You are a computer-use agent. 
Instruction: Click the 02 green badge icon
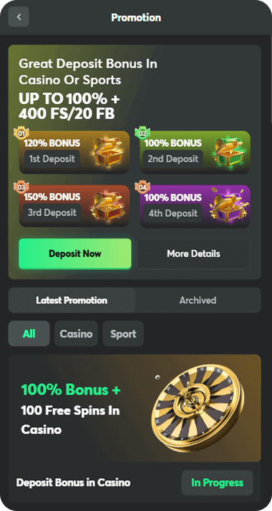tap(143, 133)
